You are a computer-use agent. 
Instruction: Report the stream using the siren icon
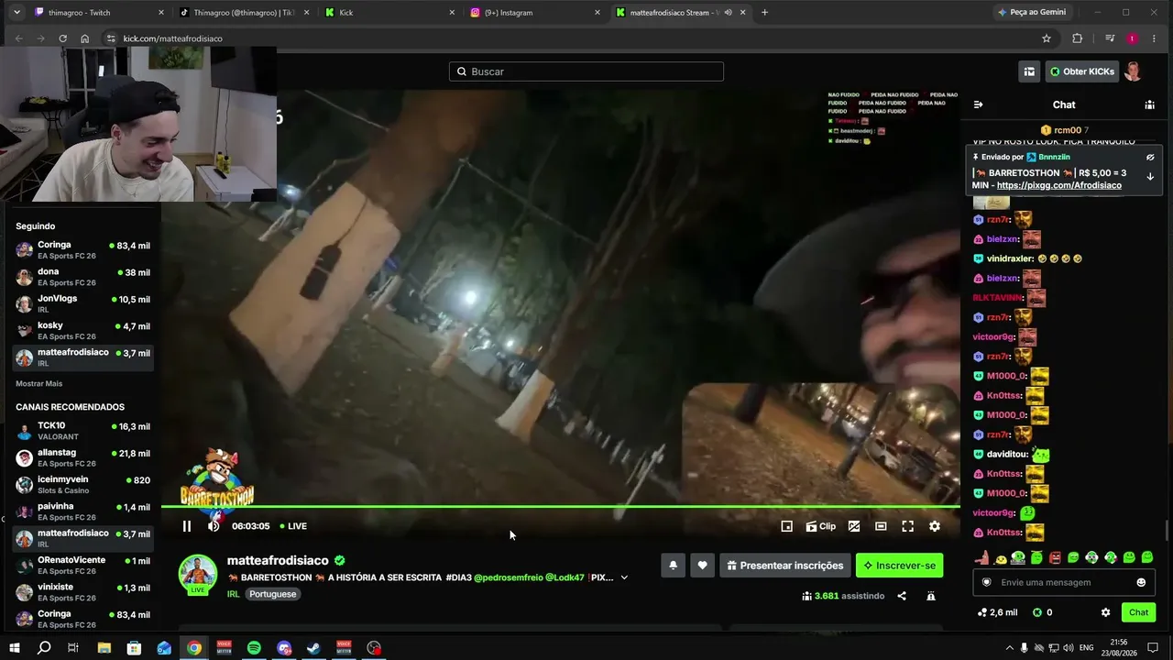[931, 596]
